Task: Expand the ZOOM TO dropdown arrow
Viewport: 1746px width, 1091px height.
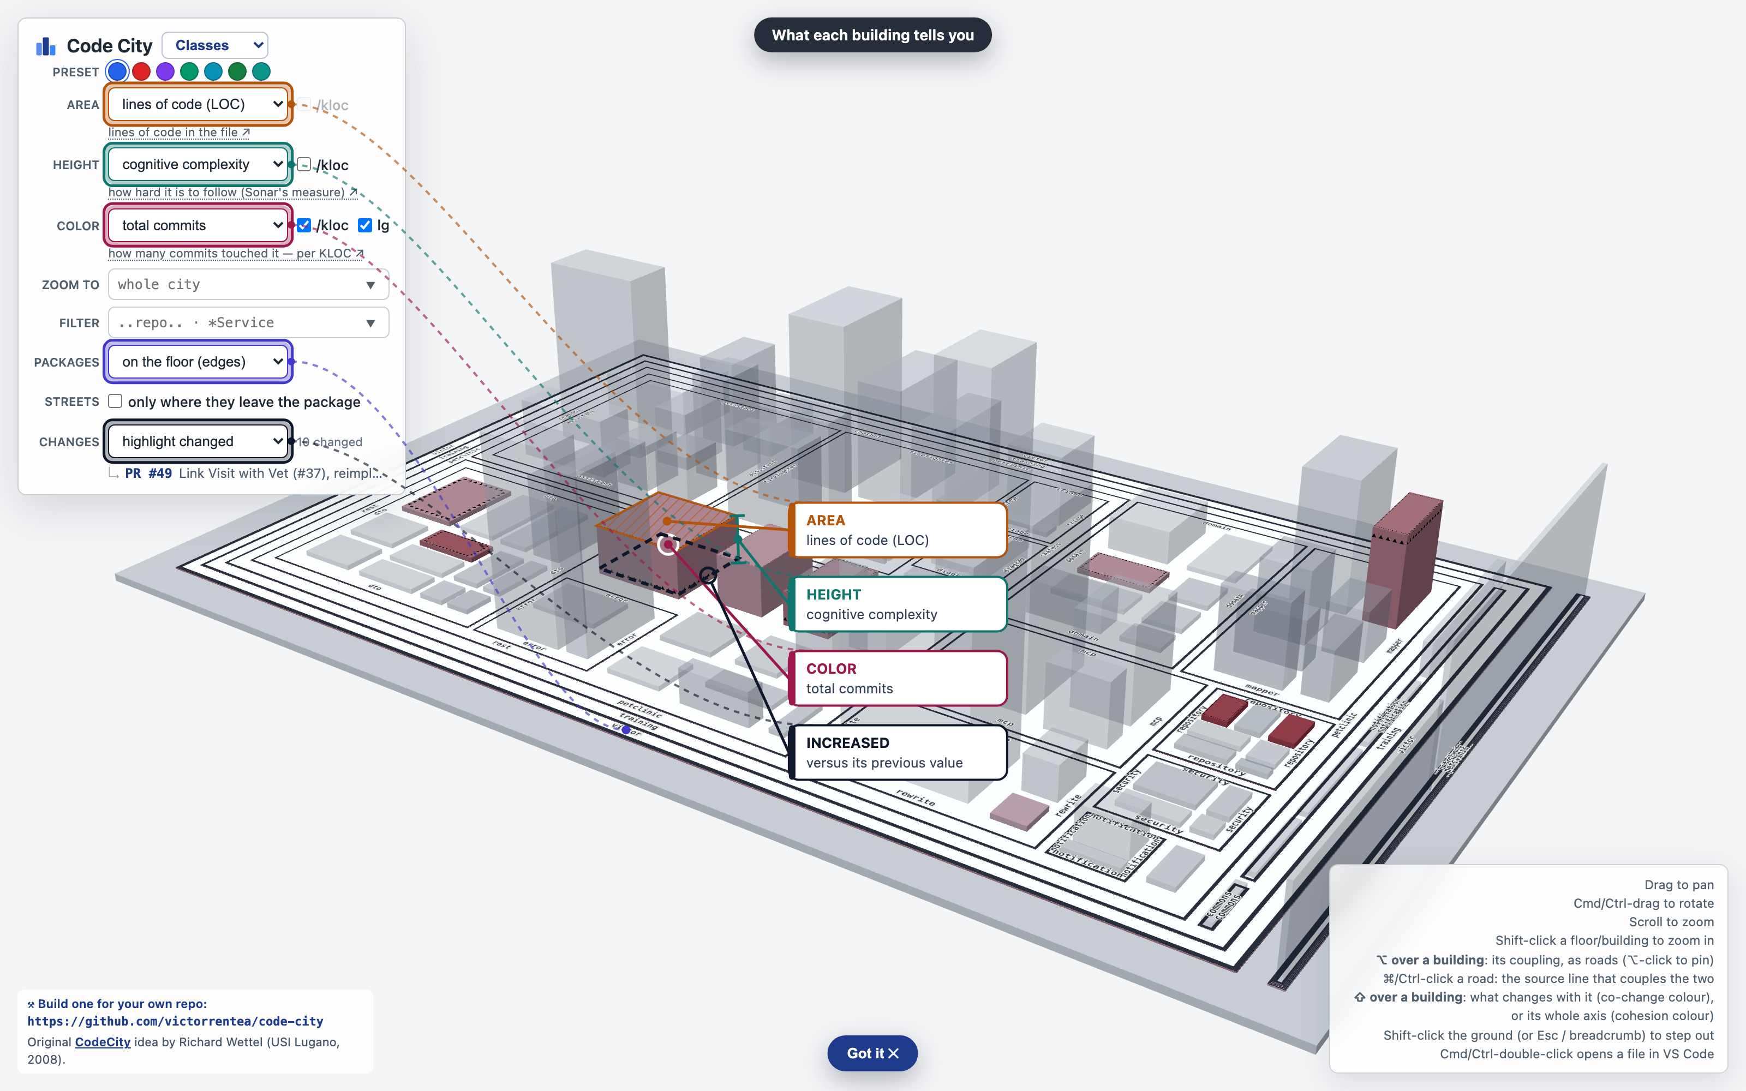Action: pos(370,285)
